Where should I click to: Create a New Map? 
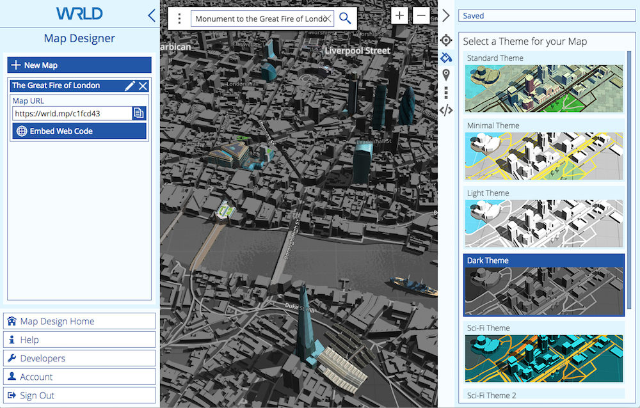coord(79,65)
